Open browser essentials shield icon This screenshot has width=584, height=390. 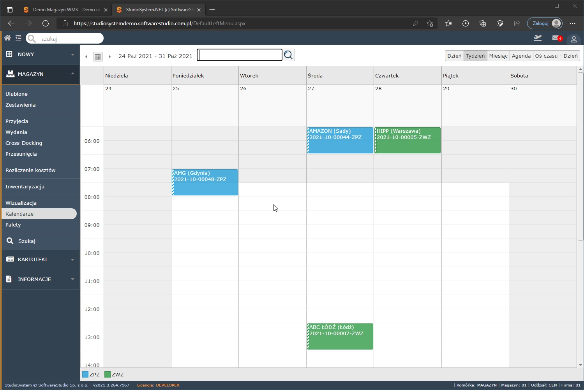500,23
